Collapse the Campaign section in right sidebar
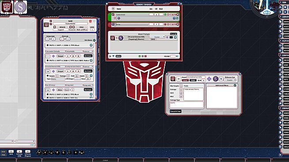Image resolution: width=289 pixels, height=162 pixels. (x=281, y=55)
